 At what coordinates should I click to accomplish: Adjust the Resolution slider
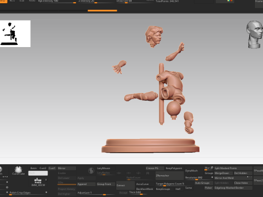tap(199, 178)
